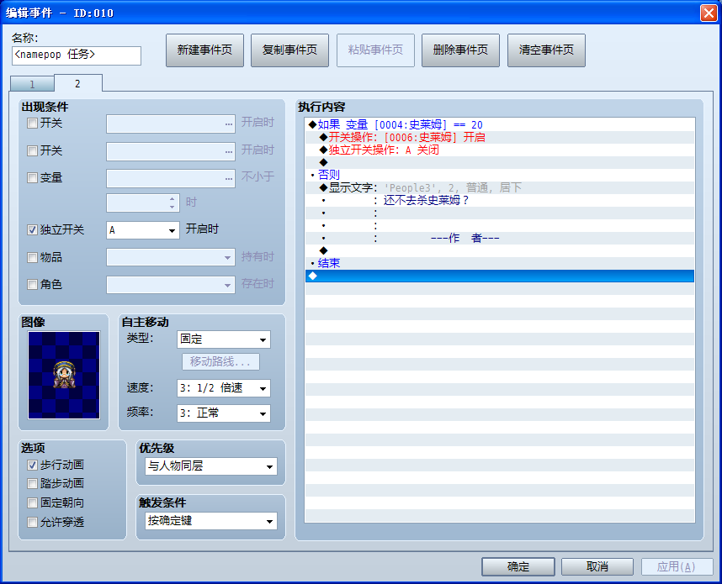Select the 显示文字: 'People3' command line
This screenshot has width=722, height=584.
click(500, 187)
